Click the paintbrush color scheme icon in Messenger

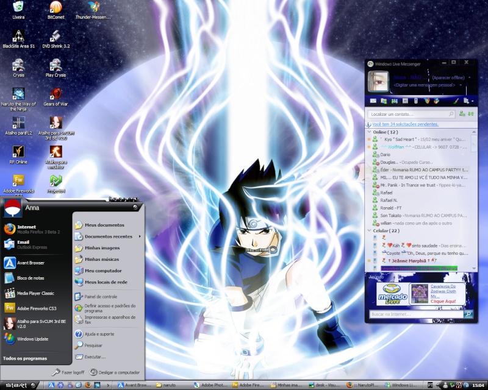click(x=456, y=101)
